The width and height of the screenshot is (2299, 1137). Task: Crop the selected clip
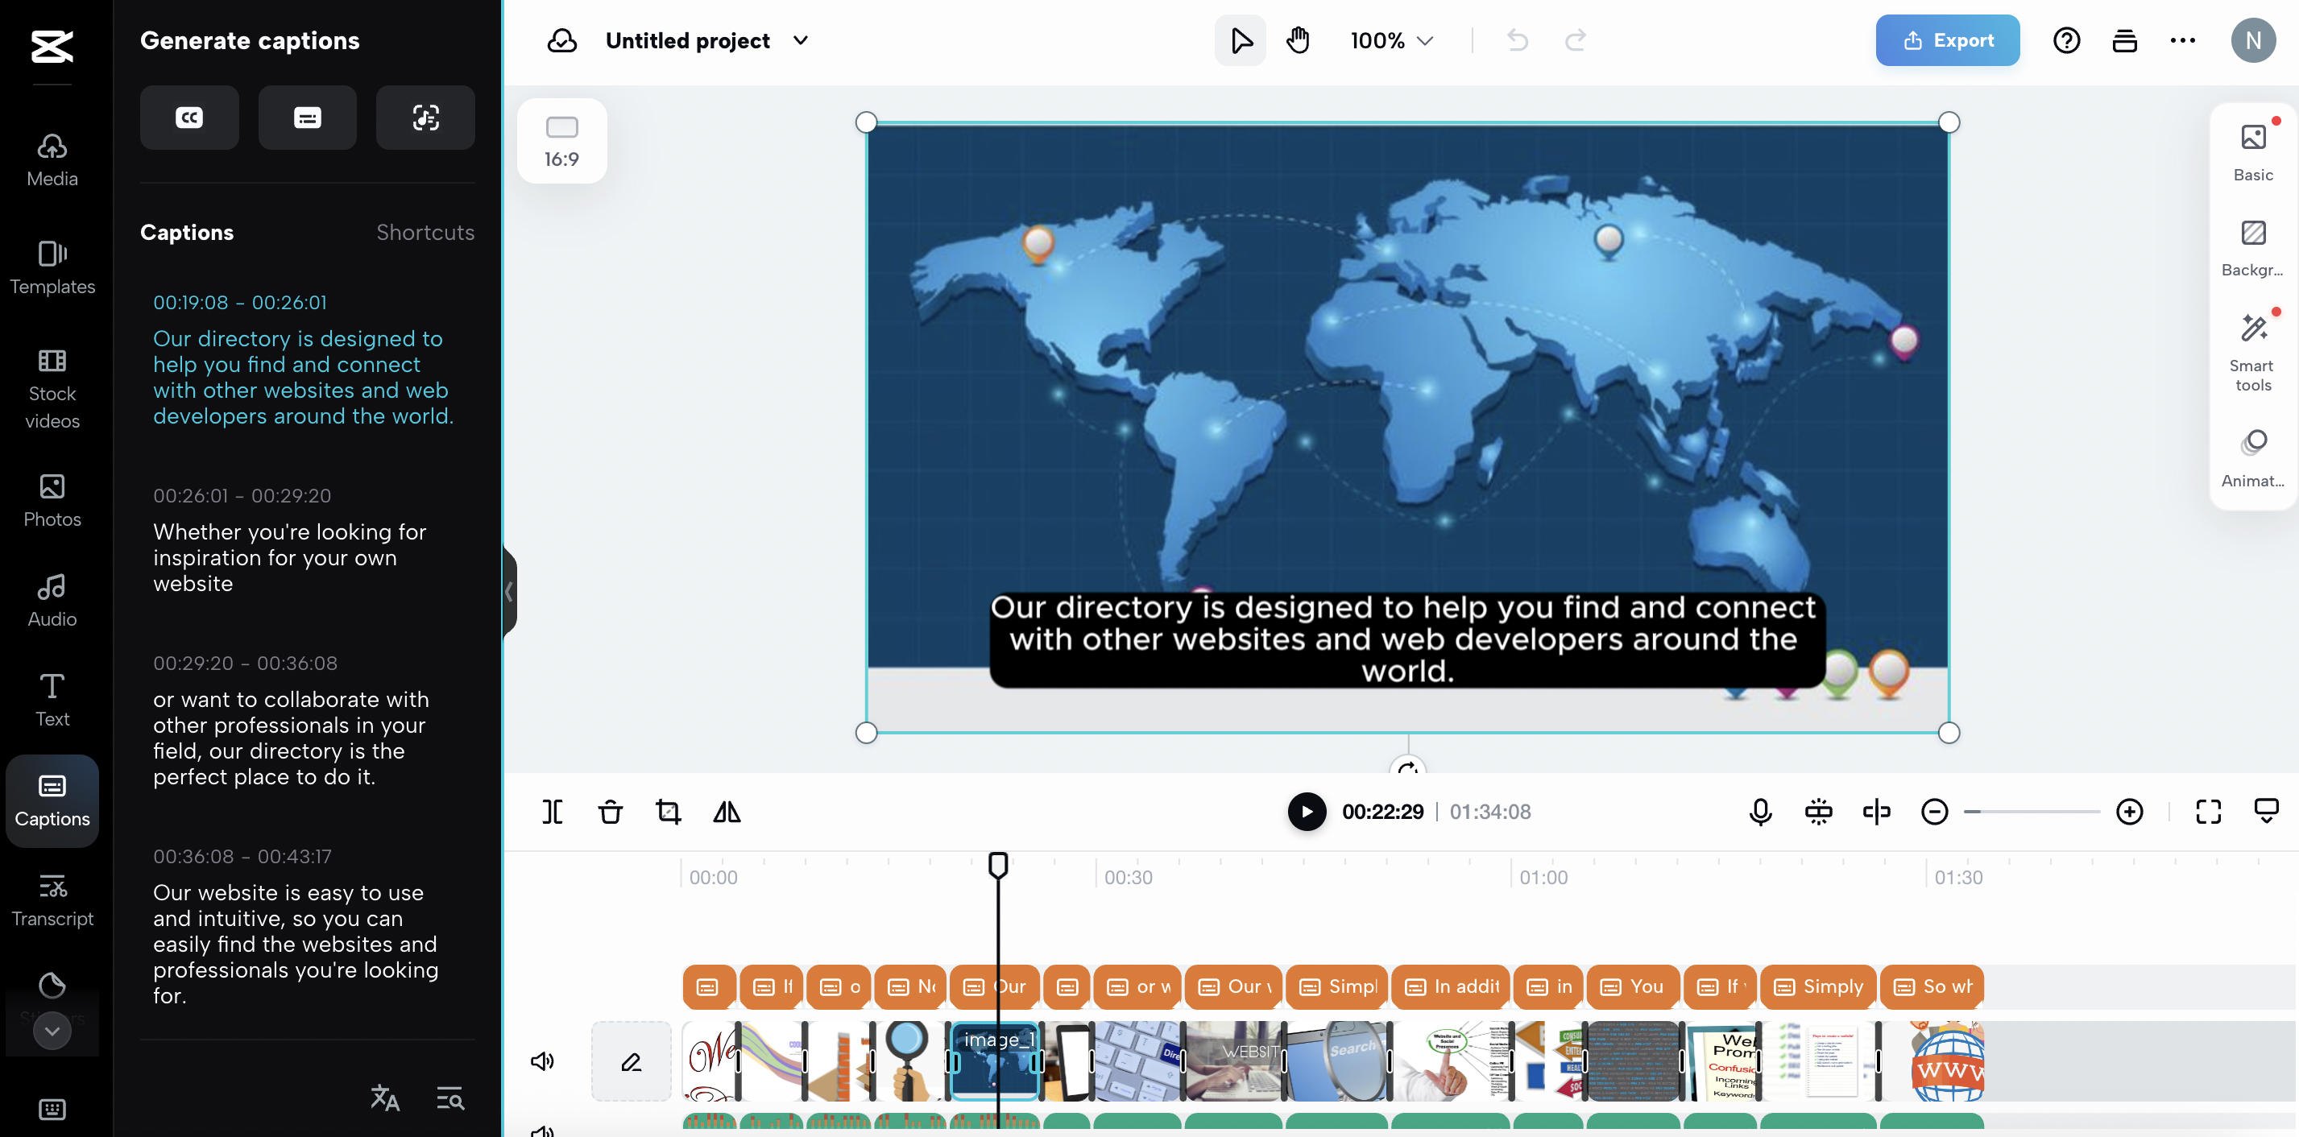click(x=669, y=811)
